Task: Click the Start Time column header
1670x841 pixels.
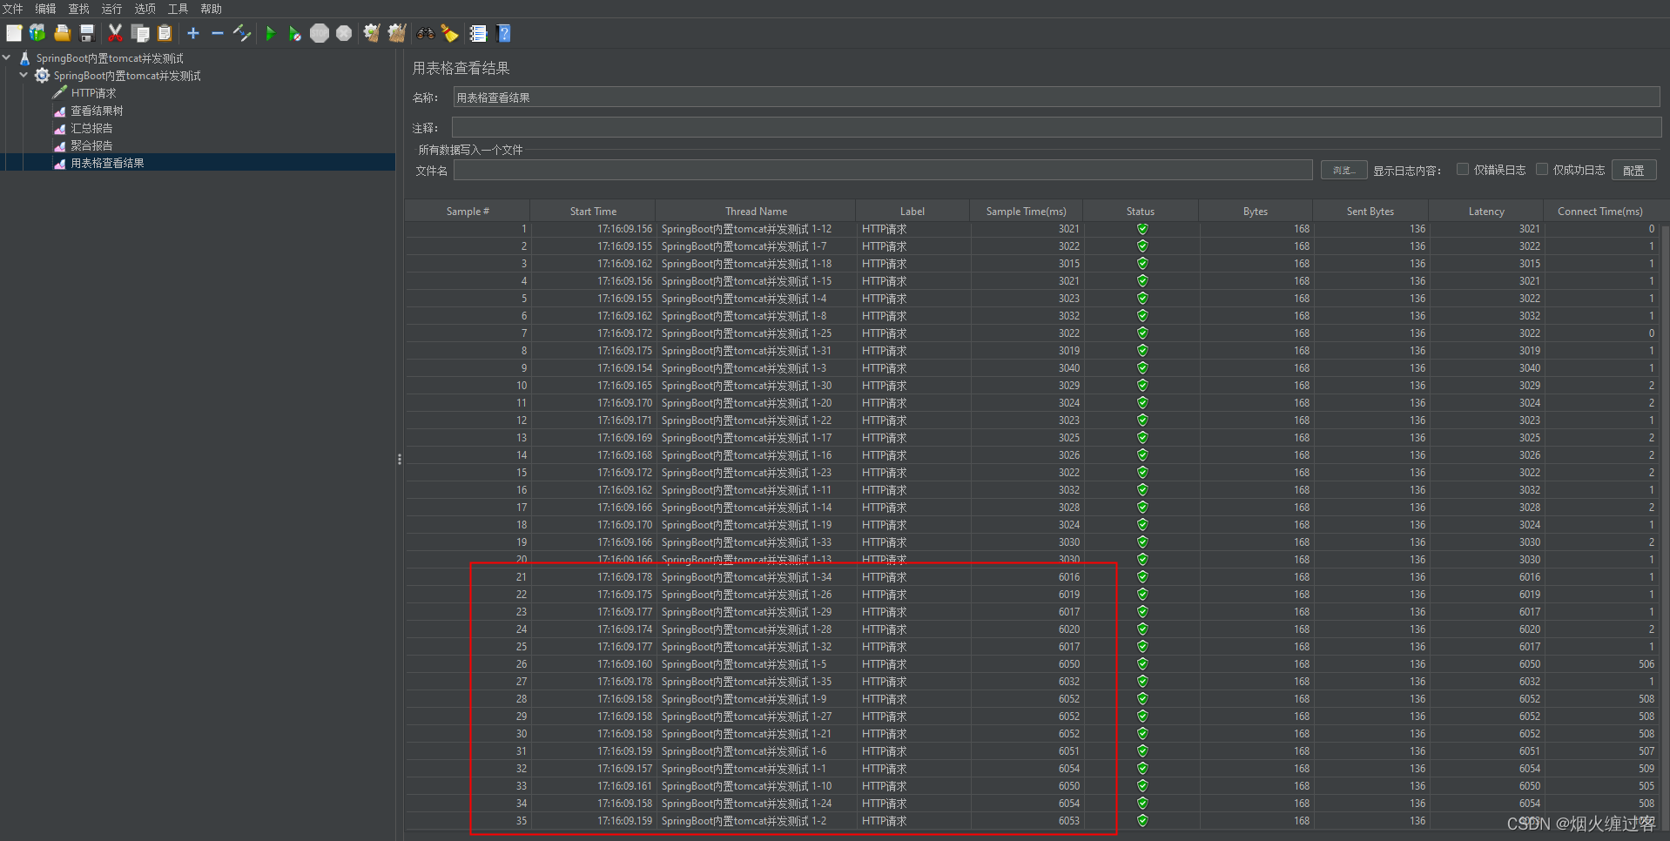Action: [593, 212]
